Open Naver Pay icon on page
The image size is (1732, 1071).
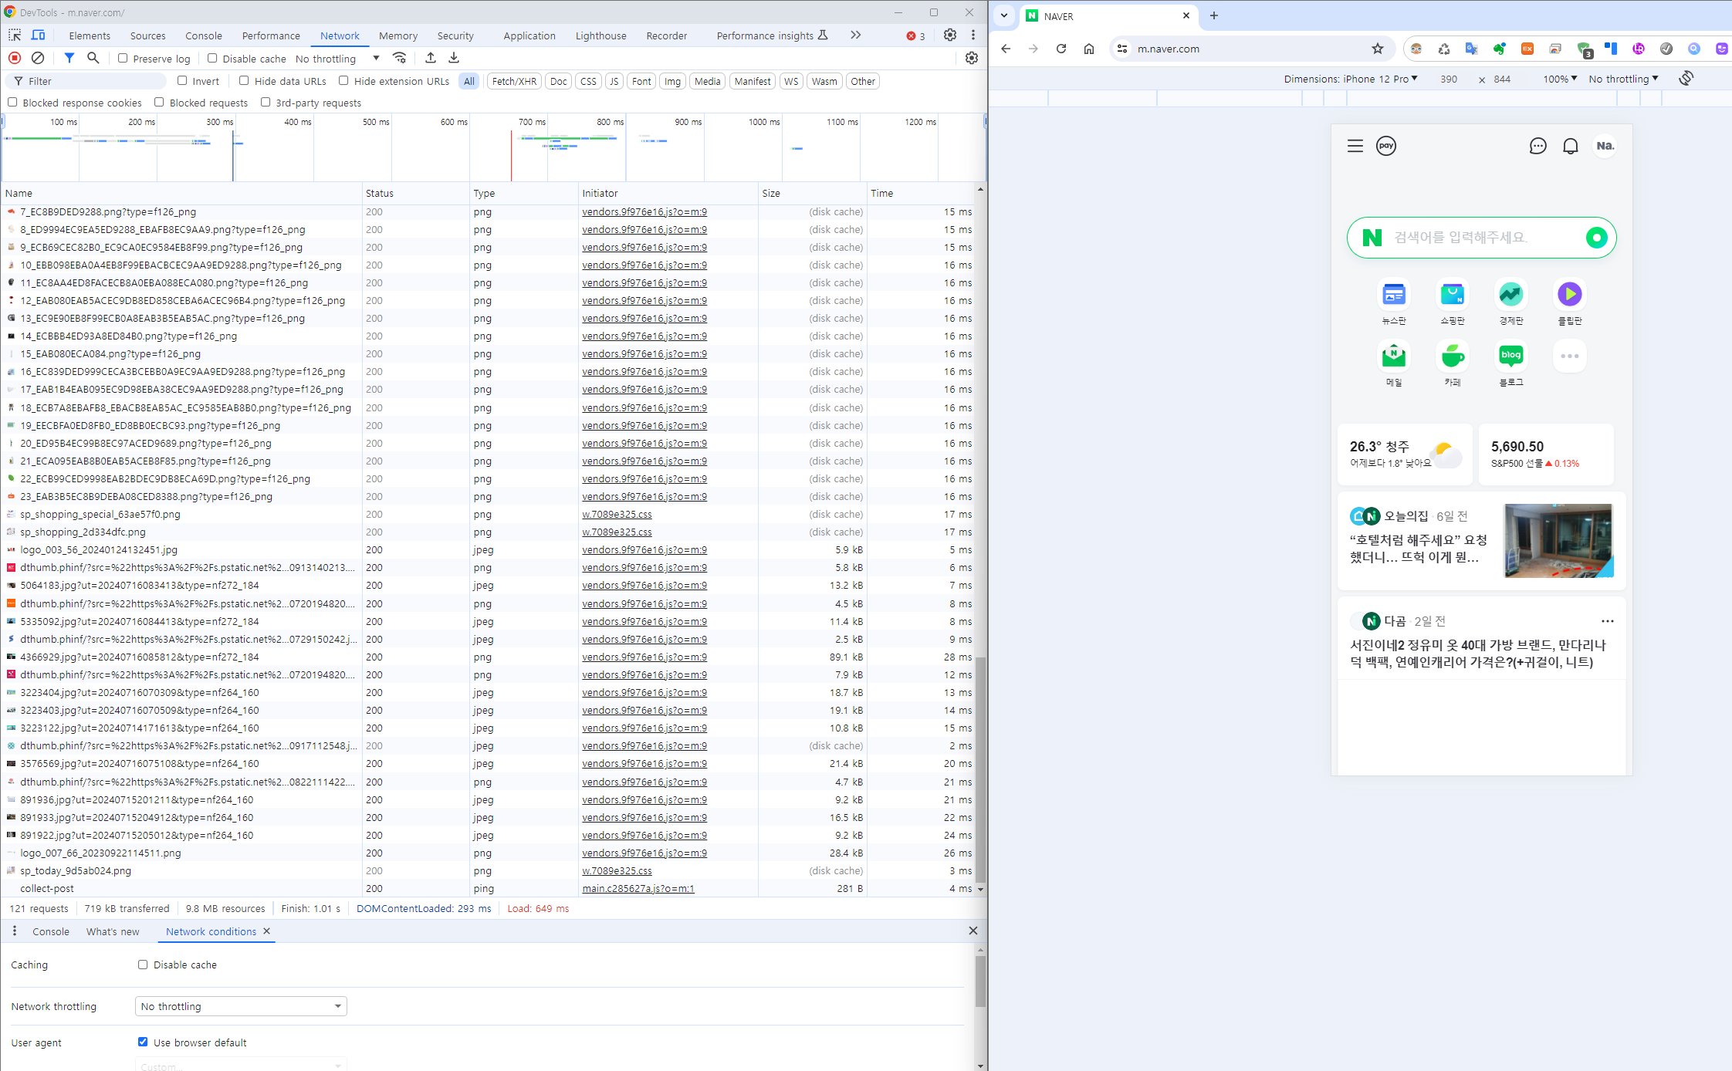1385,146
